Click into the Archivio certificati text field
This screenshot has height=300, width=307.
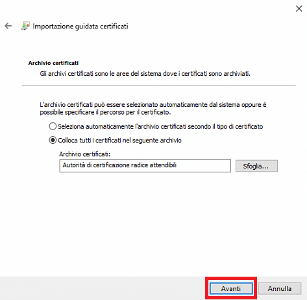click(x=145, y=166)
